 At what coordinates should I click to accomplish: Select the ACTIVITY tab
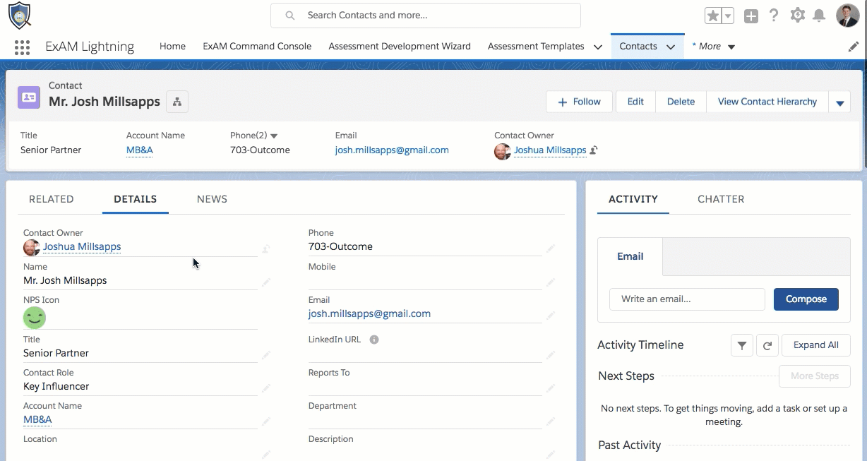coord(633,199)
